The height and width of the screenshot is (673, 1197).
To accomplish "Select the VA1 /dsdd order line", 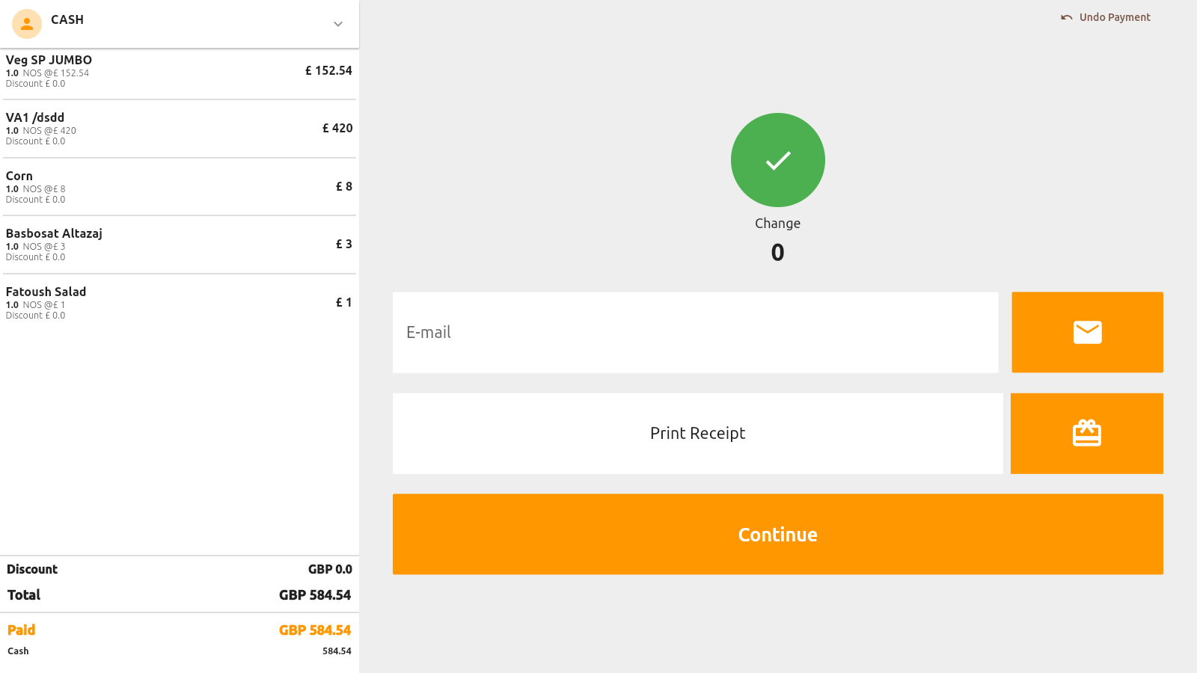I will pyautogui.click(x=179, y=129).
